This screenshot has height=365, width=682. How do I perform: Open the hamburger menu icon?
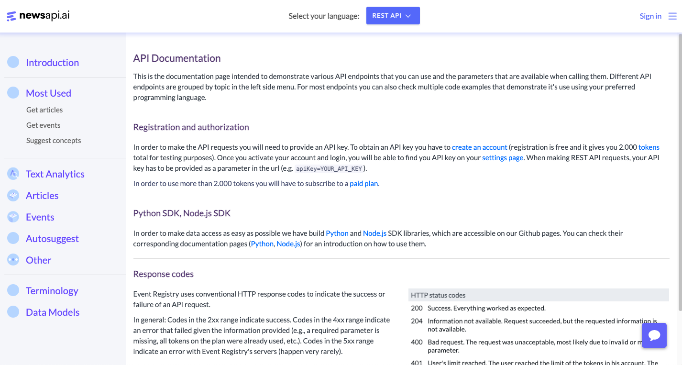pos(672,16)
